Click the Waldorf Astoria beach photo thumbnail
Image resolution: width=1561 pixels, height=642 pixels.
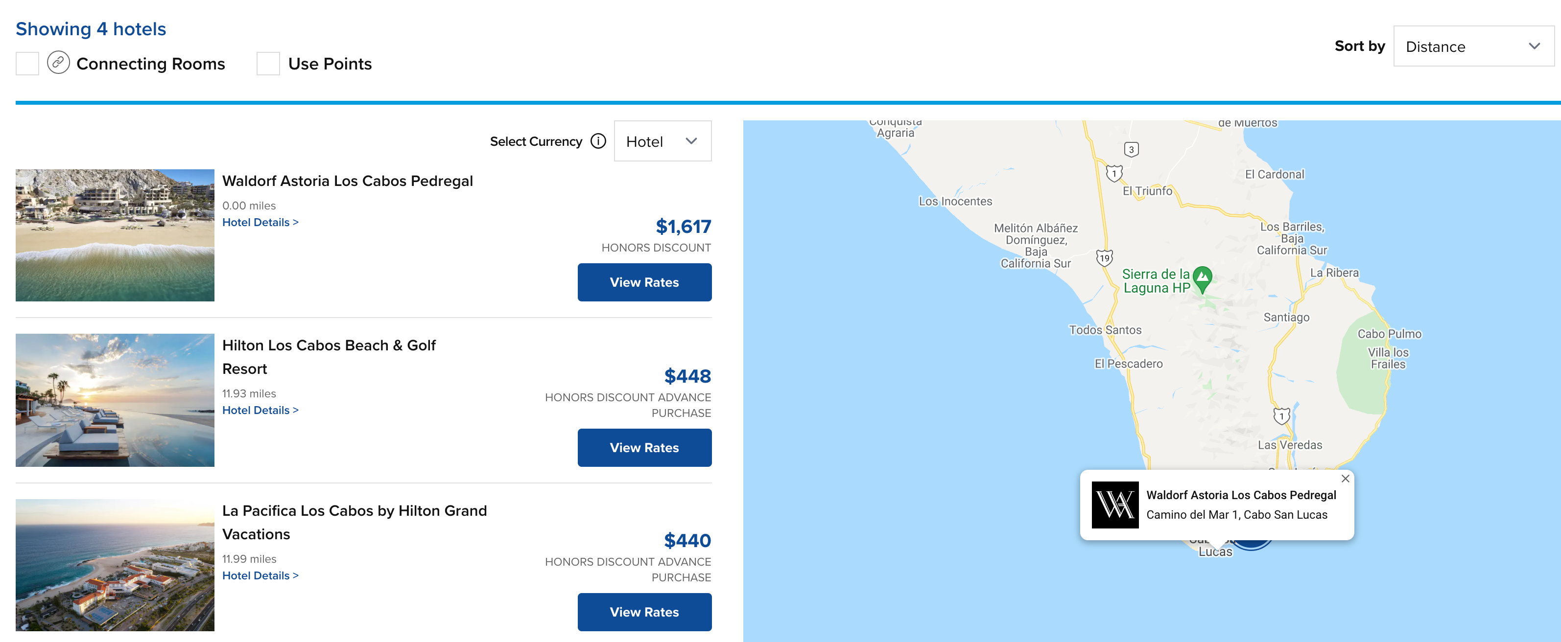coord(115,235)
